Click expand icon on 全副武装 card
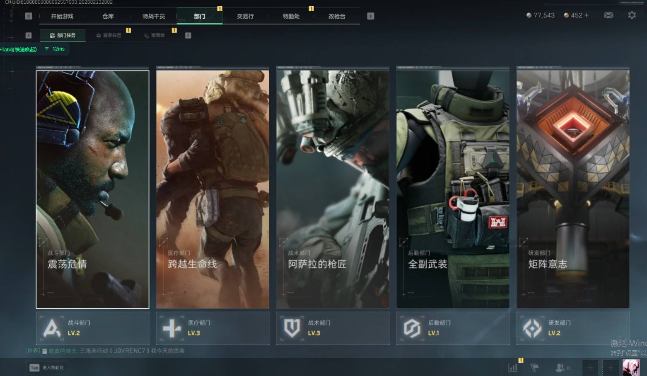 (x=403, y=242)
